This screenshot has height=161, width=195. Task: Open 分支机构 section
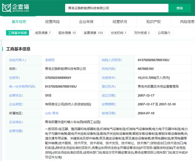coord(118,33)
